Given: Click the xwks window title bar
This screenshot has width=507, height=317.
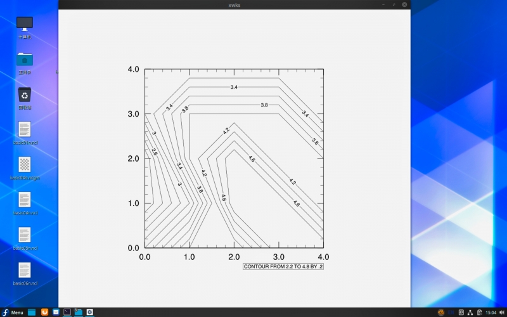Looking at the screenshot, I should (234, 4).
